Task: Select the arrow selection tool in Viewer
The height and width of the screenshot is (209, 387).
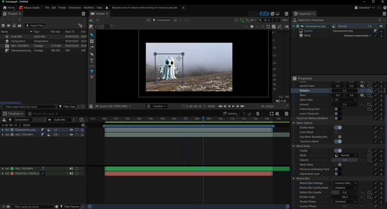Action: [92, 35]
